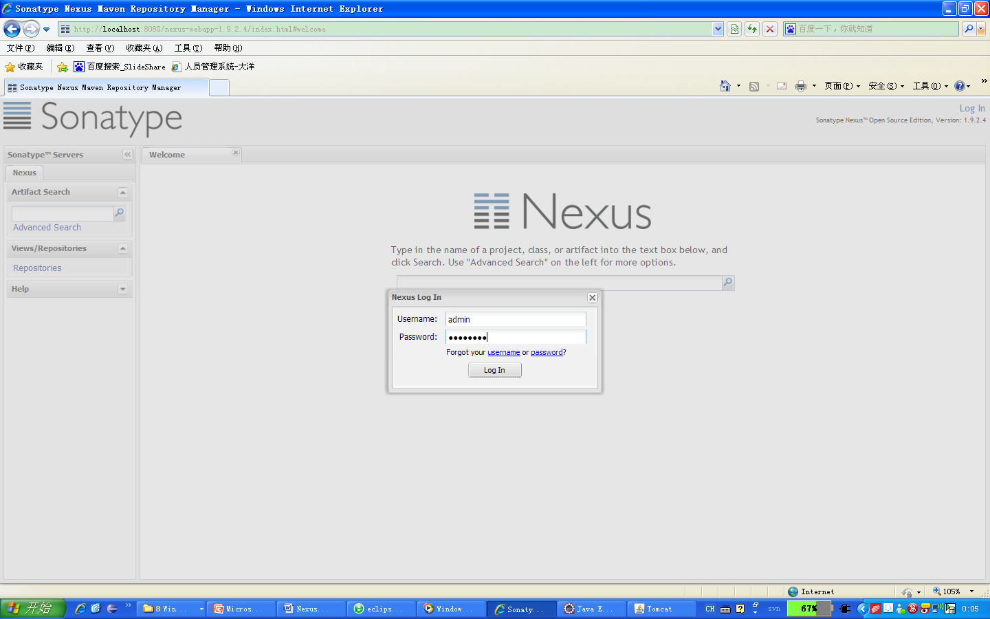This screenshot has height=619, width=990.
Task: Click the IE Forward navigation button
Action: tap(31, 29)
